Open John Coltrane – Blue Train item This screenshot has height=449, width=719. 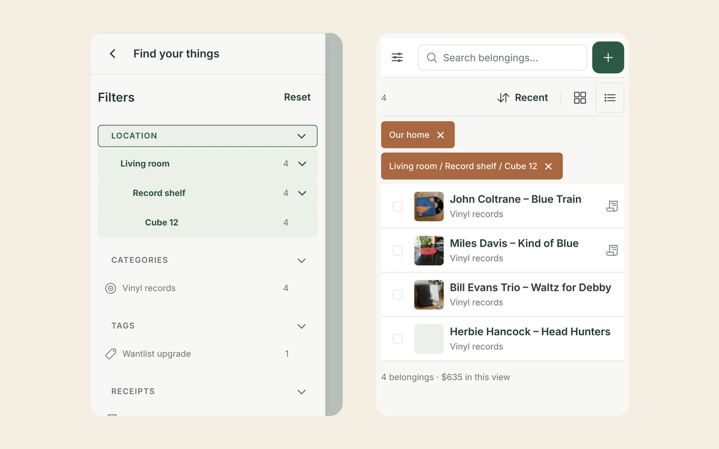(516, 199)
